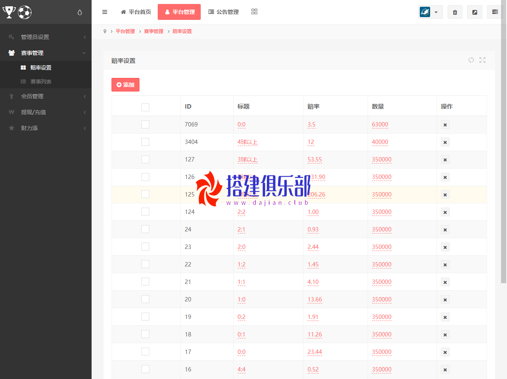Open 平台首页 top tab
The image size is (507, 379).
136,12
